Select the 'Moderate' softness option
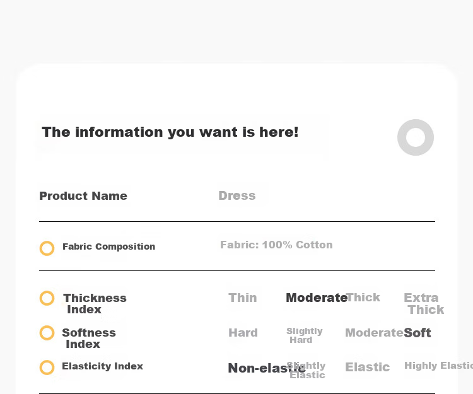Screen dimensions: 473x394 point(374,333)
